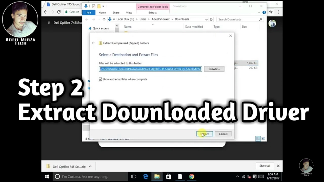Click Chrome browser forward arrow
The width and height of the screenshot is (324, 182).
tap(52, 12)
